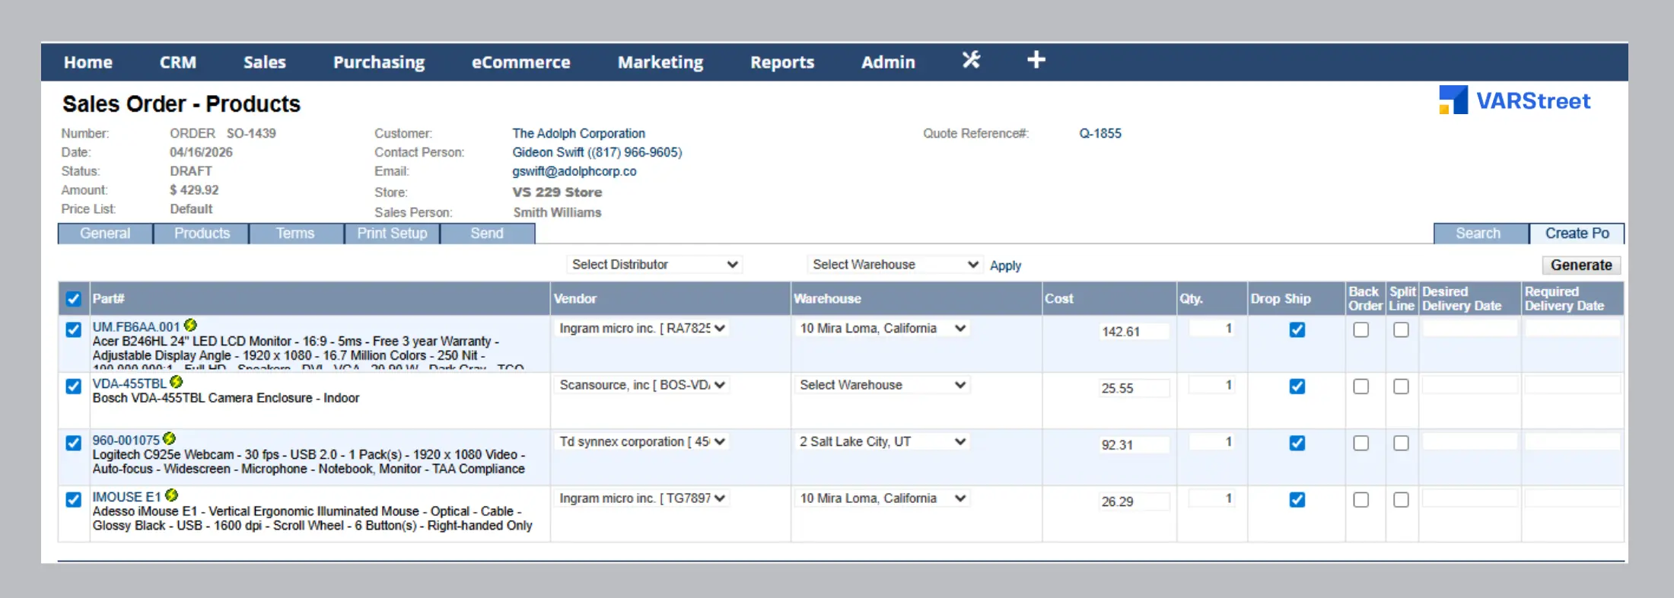This screenshot has width=1674, height=598.
Task: Enable Split Line for Bosch enclosure row
Action: (1401, 386)
